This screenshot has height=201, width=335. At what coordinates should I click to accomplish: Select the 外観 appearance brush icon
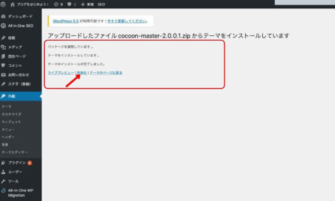coord(3,97)
